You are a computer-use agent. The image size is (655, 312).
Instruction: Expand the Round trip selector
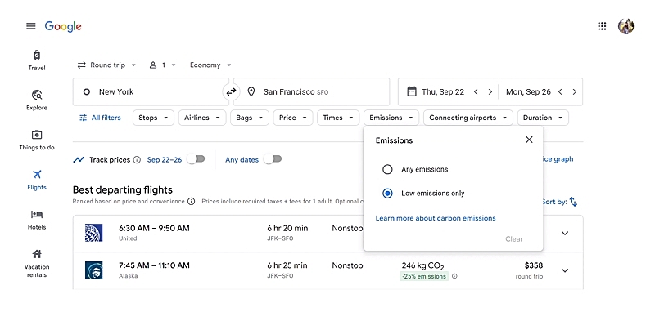pyautogui.click(x=107, y=65)
